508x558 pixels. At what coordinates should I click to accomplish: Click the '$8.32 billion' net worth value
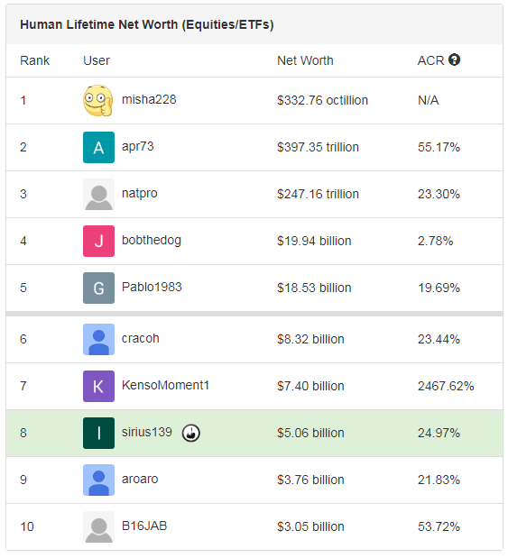(310, 339)
